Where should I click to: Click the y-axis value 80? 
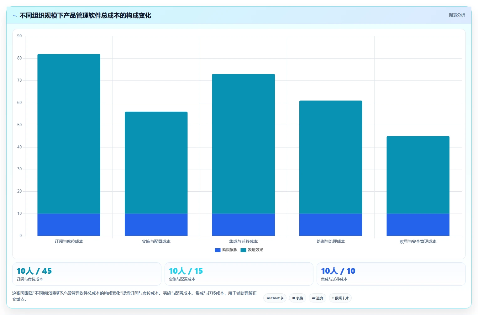(x=20, y=58)
